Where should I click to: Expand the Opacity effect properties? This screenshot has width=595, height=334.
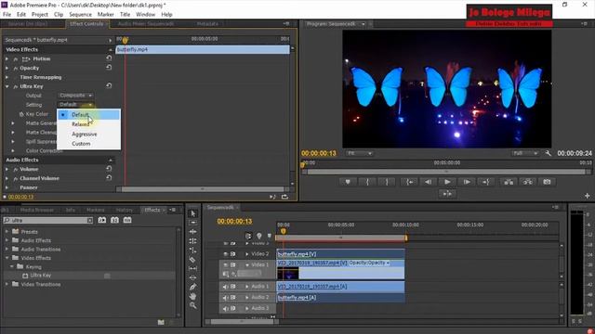(7, 68)
